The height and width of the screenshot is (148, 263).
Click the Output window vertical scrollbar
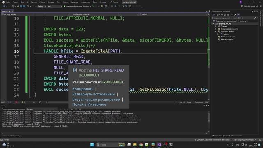pyautogui.click(x=209, y=121)
